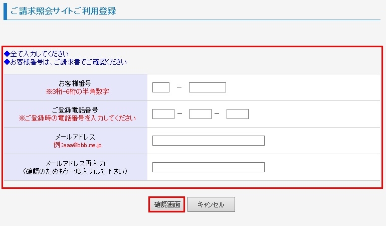Click the red ※3桁-6桁の半角数字 note
This screenshot has width=386, height=226.
(x=77, y=91)
